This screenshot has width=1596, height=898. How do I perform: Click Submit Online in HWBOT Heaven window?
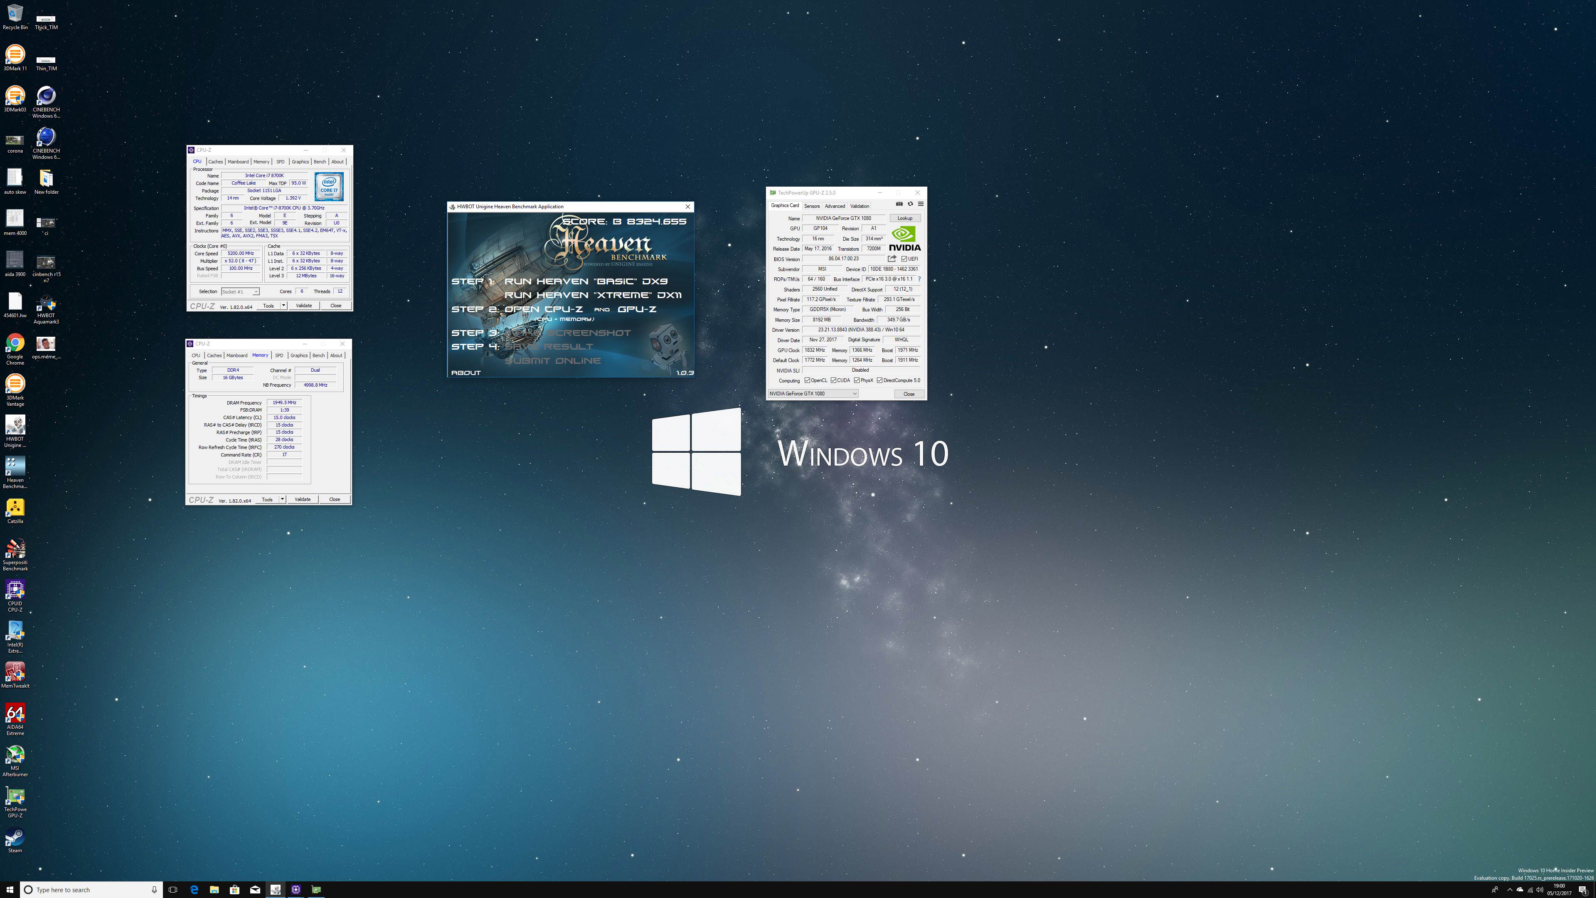553,361
